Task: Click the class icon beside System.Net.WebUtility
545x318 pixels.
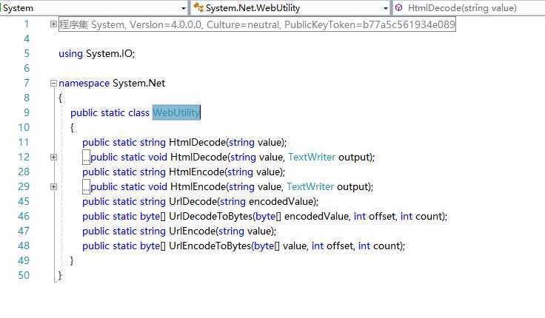Action: [198, 7]
